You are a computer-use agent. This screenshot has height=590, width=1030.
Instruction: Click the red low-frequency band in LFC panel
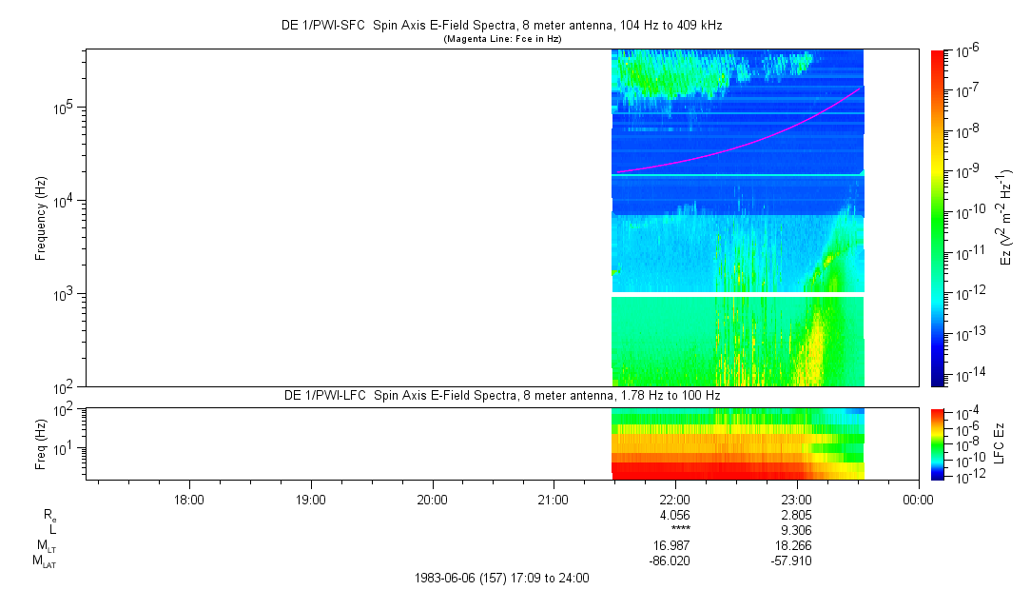pos(704,471)
